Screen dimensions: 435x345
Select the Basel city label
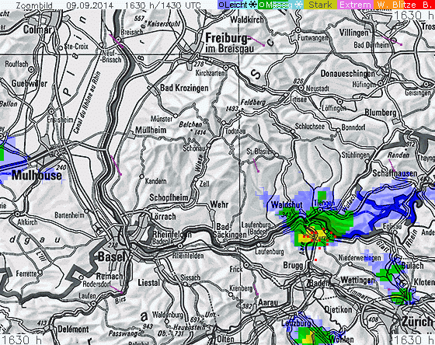112,256
